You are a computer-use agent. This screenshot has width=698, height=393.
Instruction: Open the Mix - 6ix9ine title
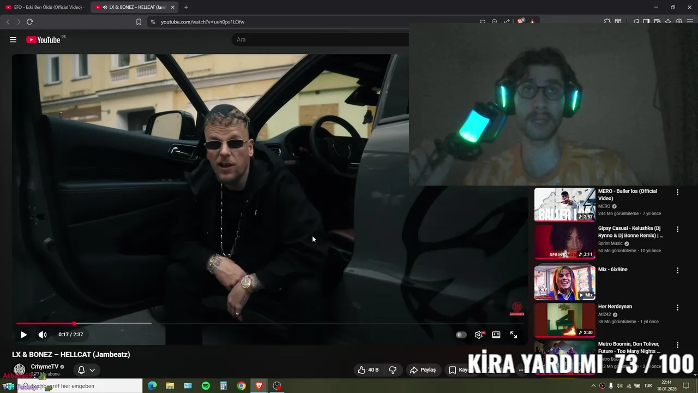613,270
